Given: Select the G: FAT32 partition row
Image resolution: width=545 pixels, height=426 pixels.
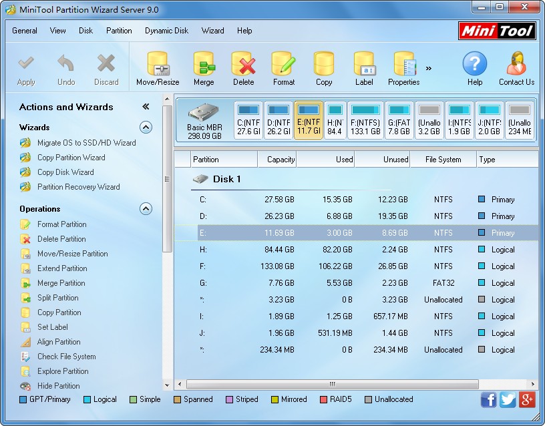Looking at the screenshot, I should (x=356, y=283).
